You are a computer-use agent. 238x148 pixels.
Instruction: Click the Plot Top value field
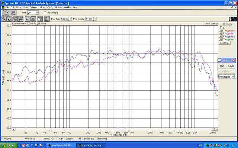[65, 19]
